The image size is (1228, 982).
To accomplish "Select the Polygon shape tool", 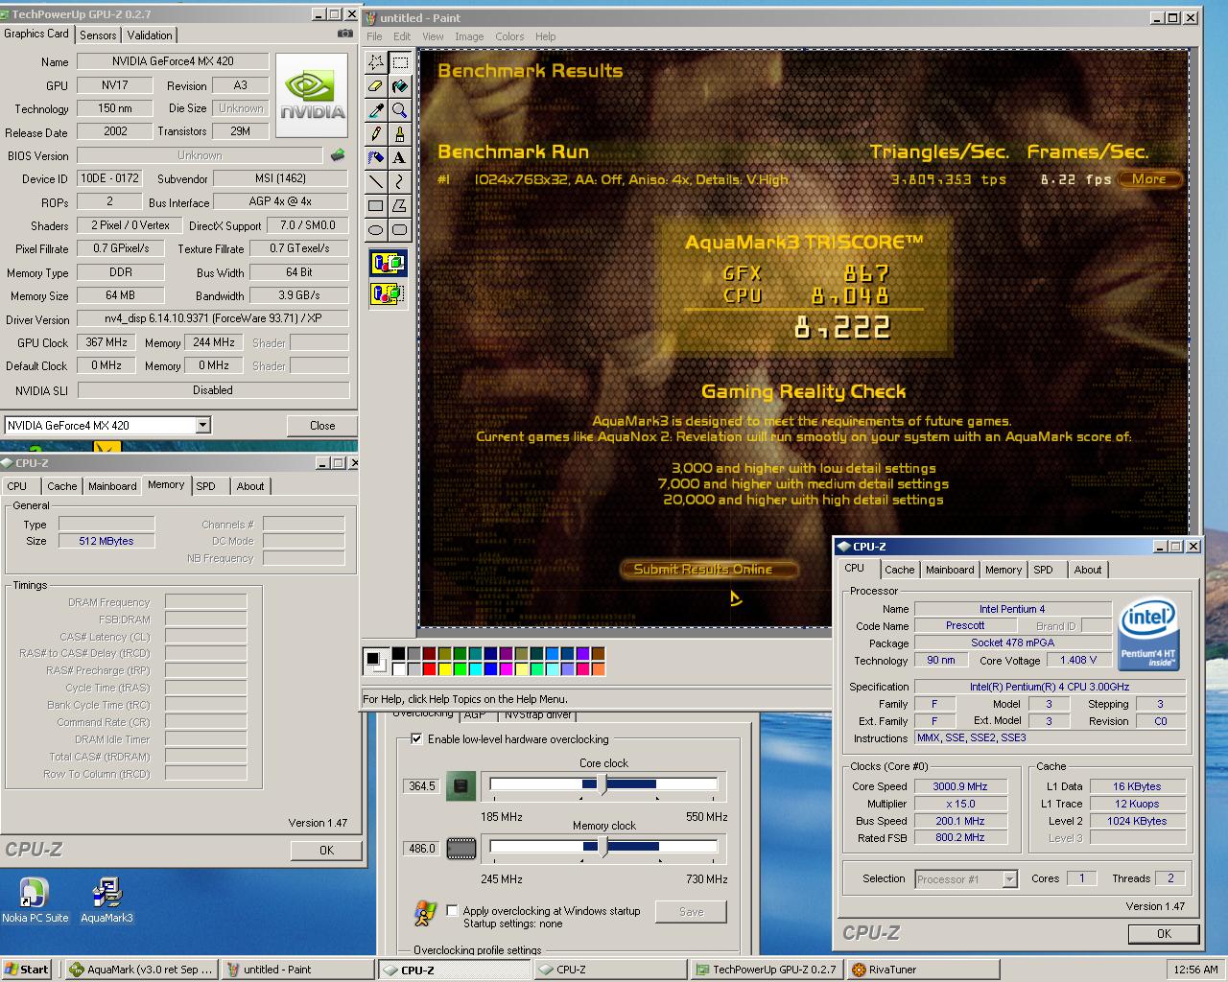I will click(x=399, y=206).
